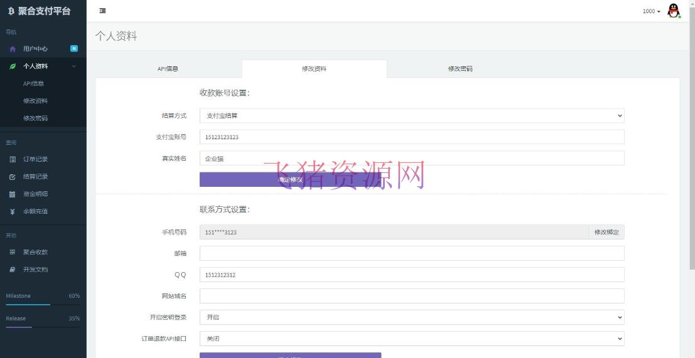The height and width of the screenshot is (358, 695).
Task: Open the 订单退款API接口 dropdown
Action: click(412, 339)
